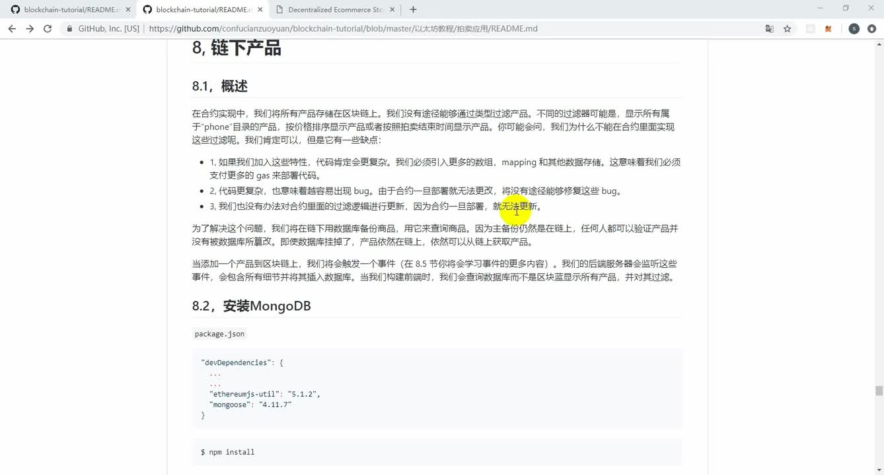Open the greyed-out extension icon
884x475 pixels.
coord(811,29)
